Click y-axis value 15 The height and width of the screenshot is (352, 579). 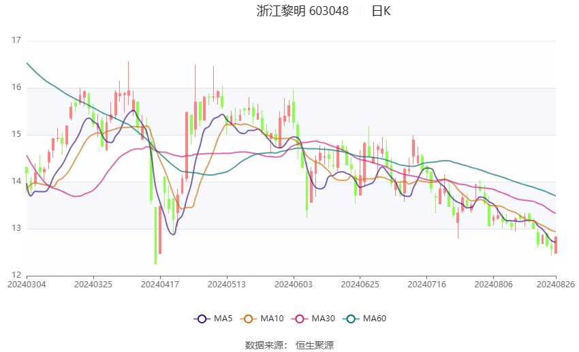[x=16, y=134]
